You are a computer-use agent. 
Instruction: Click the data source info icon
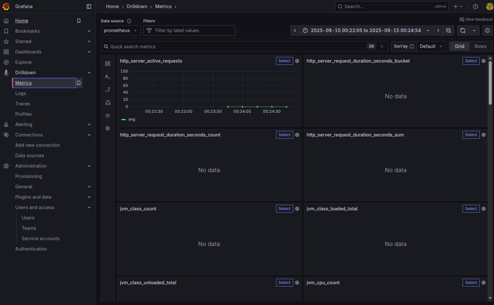click(129, 21)
